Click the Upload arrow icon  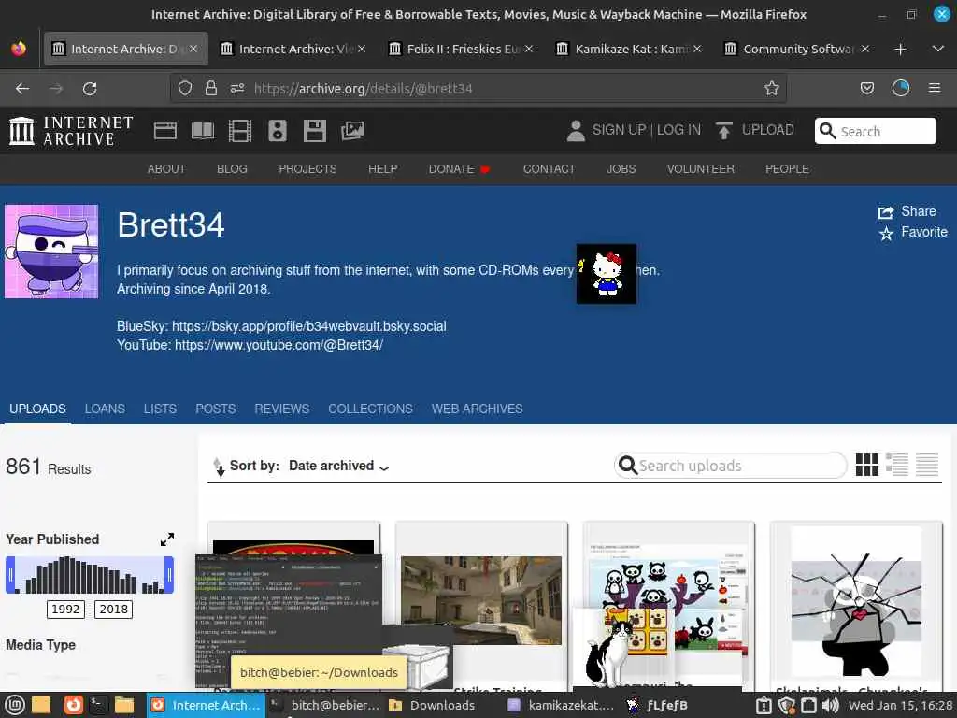[x=724, y=131]
